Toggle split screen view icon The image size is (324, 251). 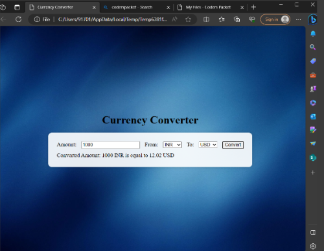(206, 19)
